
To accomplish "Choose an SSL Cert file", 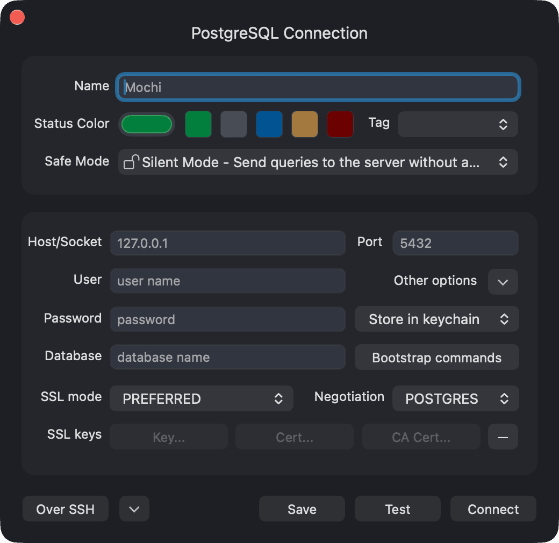I will (295, 437).
